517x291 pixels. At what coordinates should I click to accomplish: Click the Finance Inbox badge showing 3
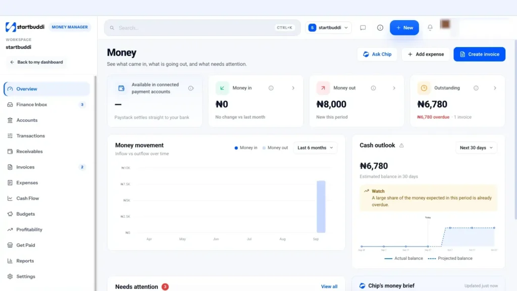point(82,105)
